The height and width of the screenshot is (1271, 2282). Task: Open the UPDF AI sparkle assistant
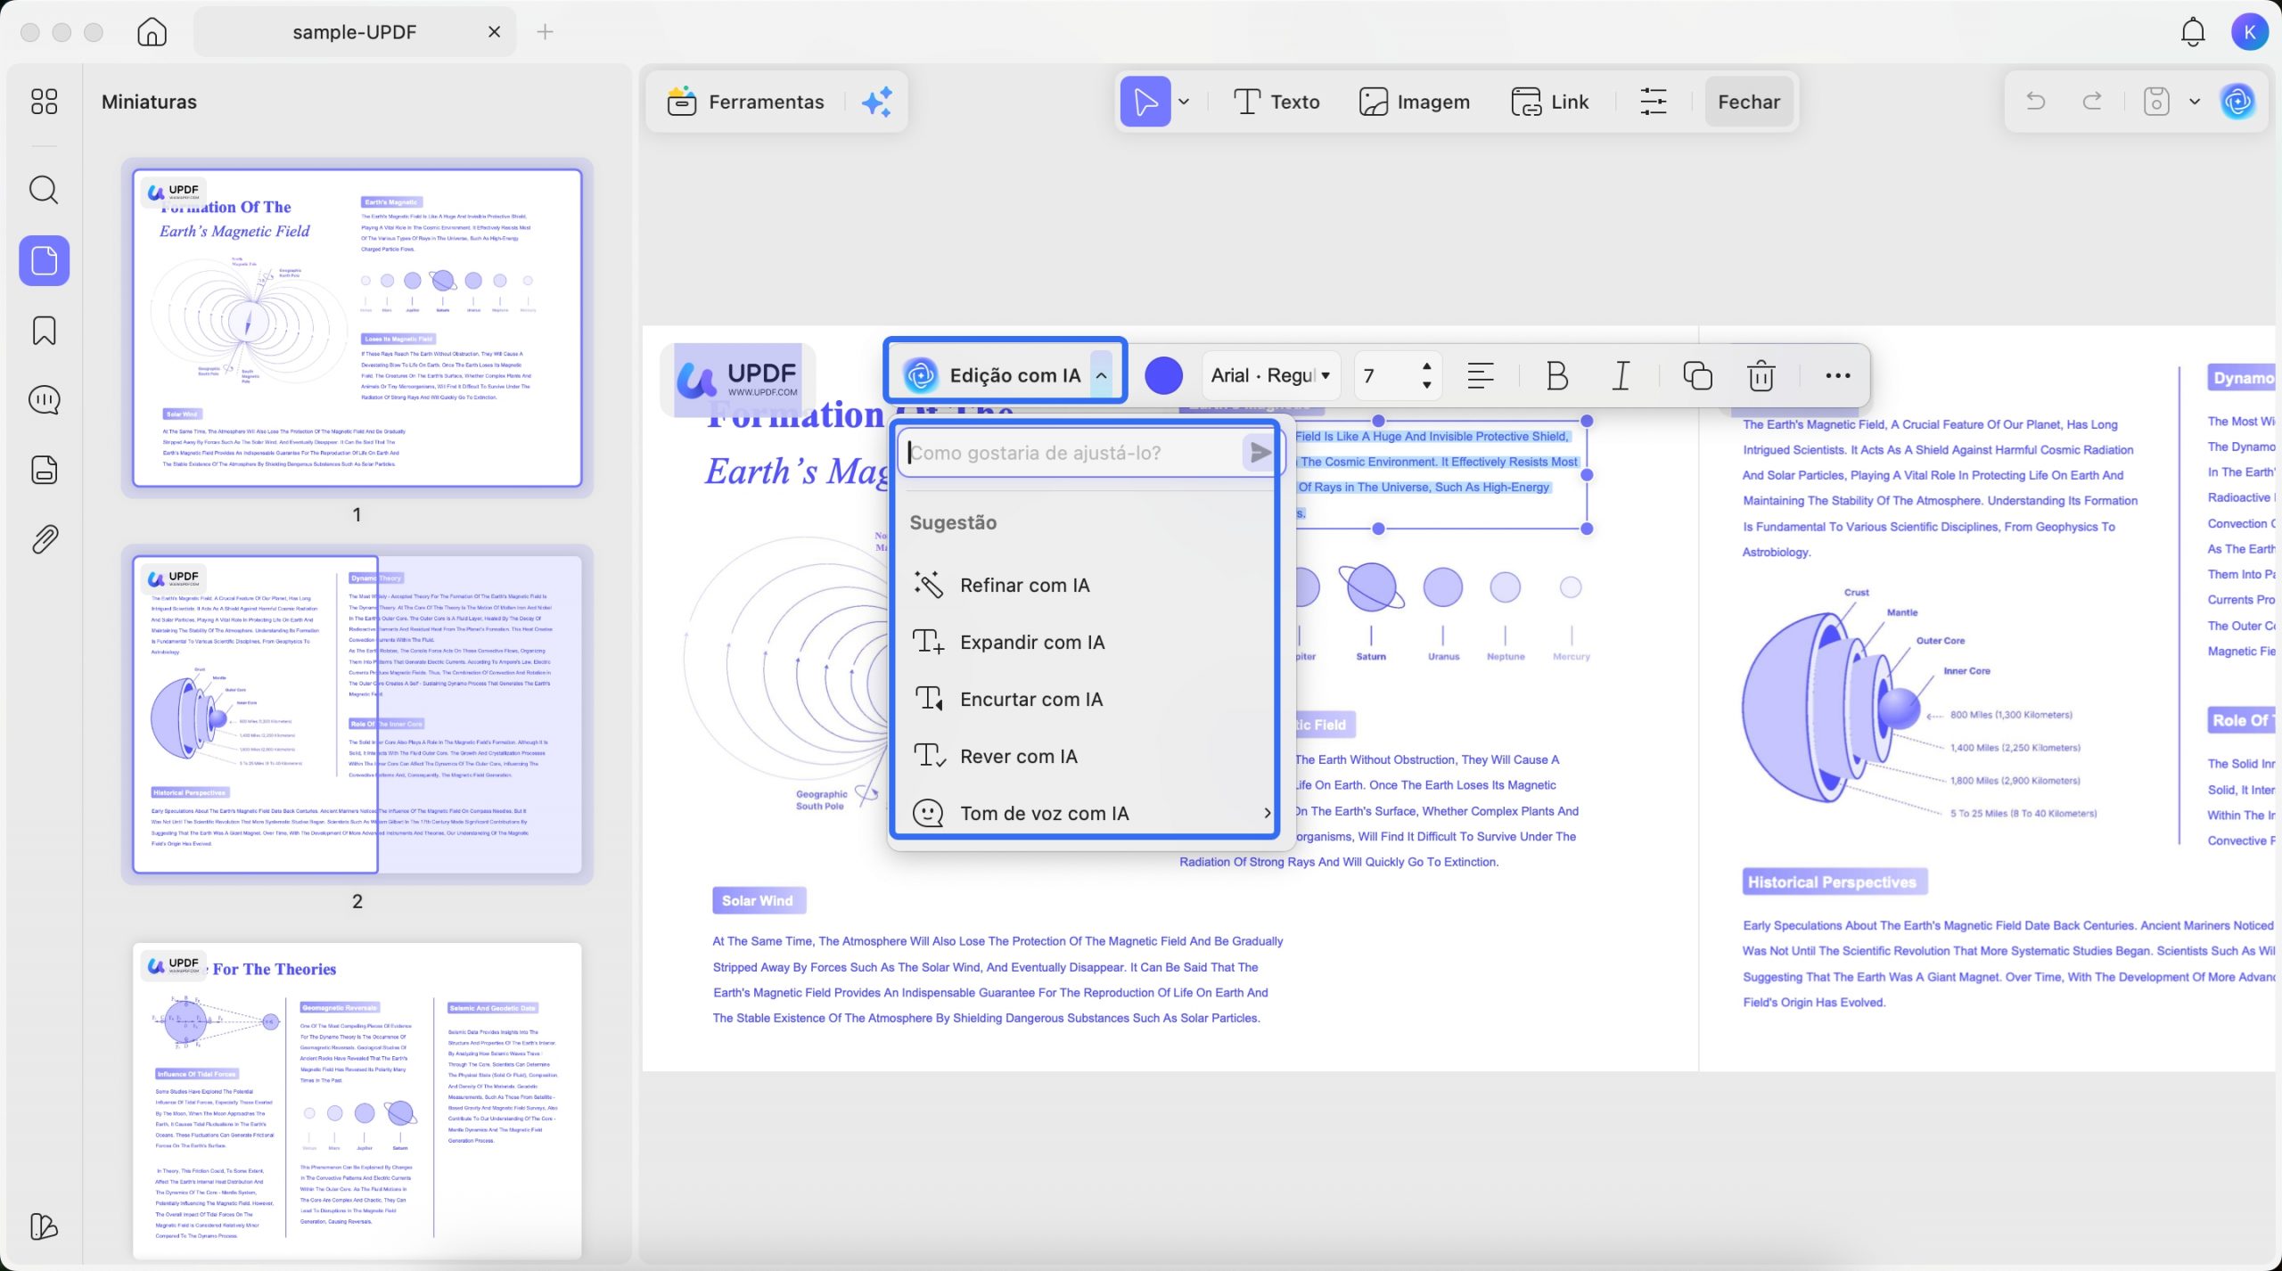click(877, 102)
